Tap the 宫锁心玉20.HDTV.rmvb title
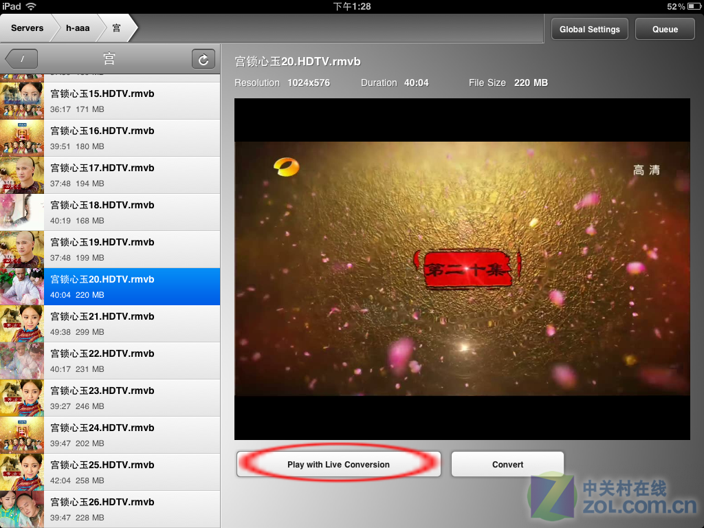This screenshot has width=704, height=528. coord(298,61)
